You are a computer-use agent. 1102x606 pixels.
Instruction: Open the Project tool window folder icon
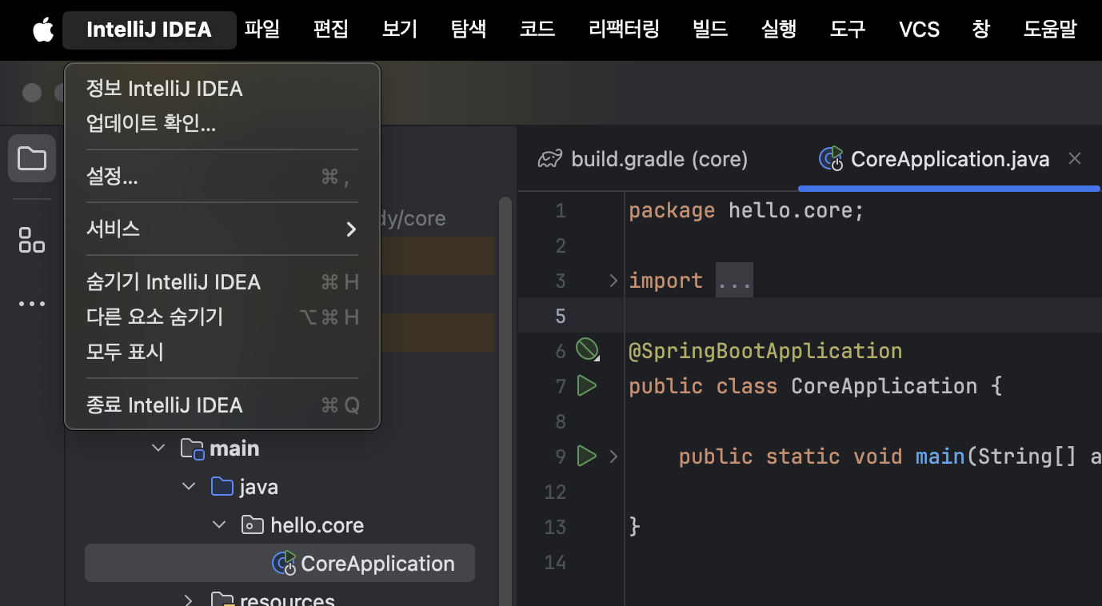tap(32, 158)
